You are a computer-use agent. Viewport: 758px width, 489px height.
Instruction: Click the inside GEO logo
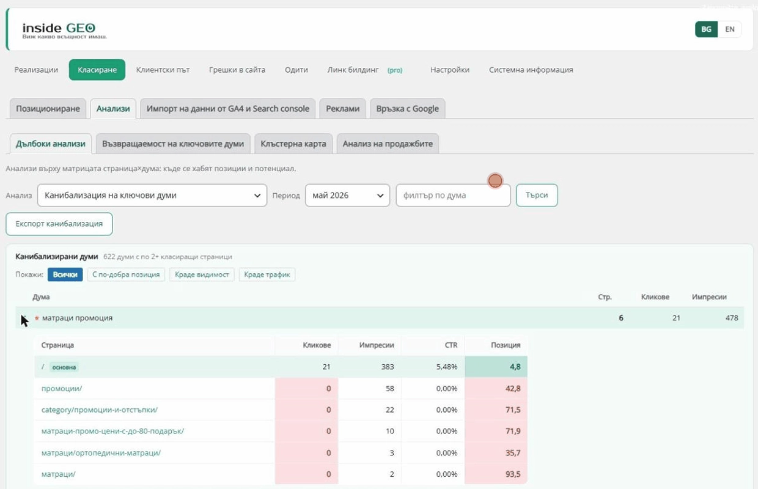click(x=59, y=30)
